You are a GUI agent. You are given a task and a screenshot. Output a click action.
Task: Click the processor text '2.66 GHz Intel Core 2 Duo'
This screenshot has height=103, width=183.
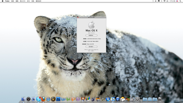tap(94, 39)
